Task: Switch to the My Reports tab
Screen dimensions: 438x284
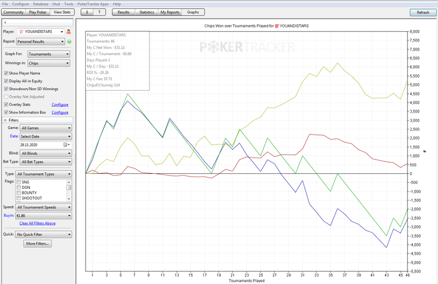Action: pos(170,13)
